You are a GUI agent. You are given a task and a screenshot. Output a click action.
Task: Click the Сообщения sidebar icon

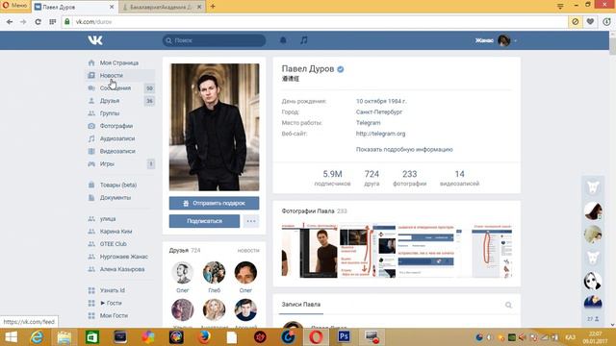pyautogui.click(x=91, y=87)
